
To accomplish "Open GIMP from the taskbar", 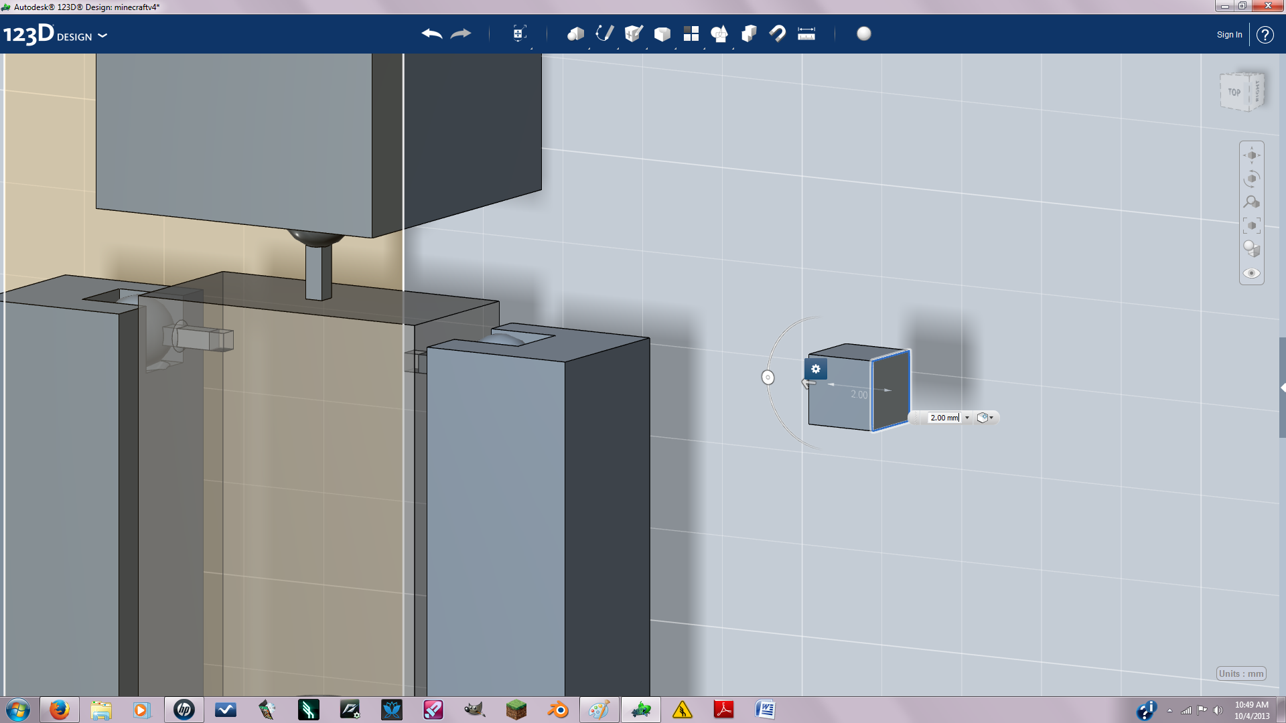I will (474, 710).
